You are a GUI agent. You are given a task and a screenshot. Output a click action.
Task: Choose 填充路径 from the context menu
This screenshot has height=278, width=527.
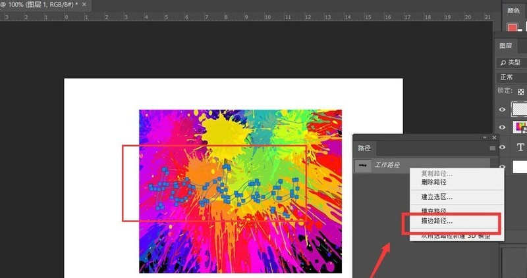tap(433, 210)
